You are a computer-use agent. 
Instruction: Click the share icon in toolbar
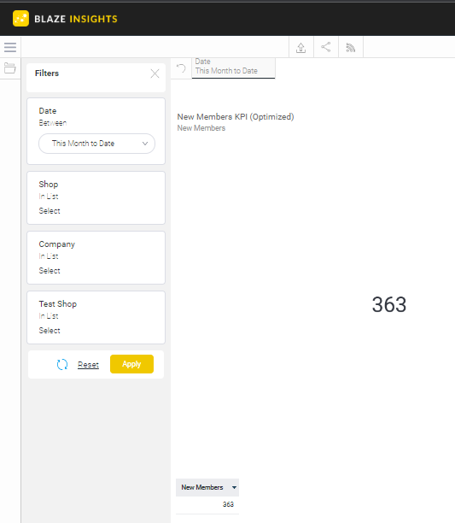tap(326, 47)
